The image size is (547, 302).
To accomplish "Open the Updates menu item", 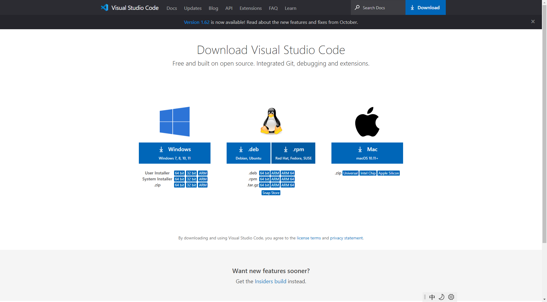I will point(193,8).
